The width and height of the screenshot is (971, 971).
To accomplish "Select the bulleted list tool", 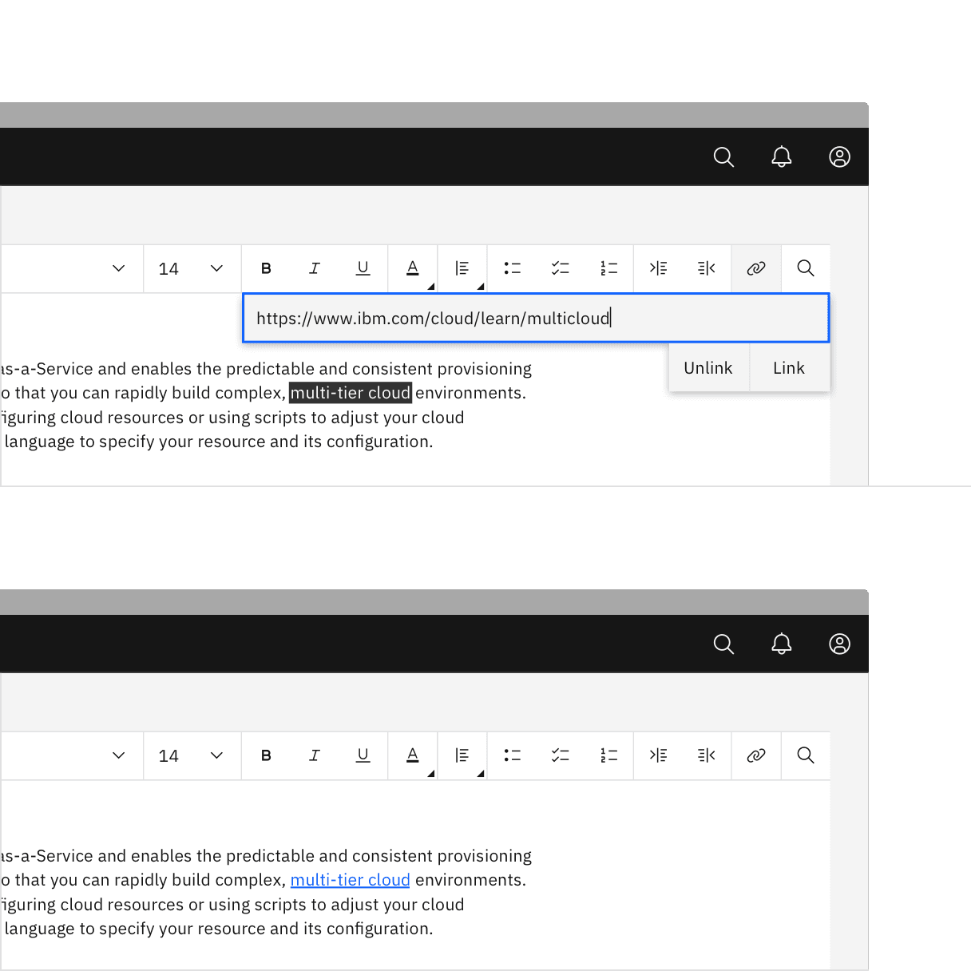I will [512, 268].
